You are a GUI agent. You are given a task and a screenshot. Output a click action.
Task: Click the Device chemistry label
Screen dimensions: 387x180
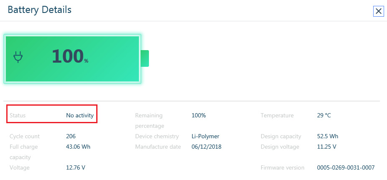coord(157,136)
